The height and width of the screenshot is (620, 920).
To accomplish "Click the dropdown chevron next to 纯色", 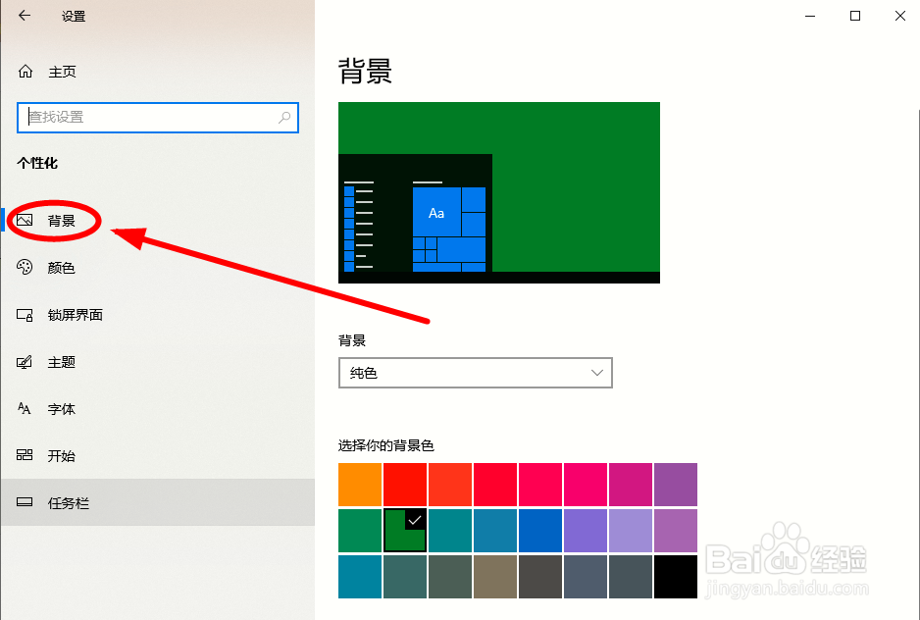I will point(596,373).
